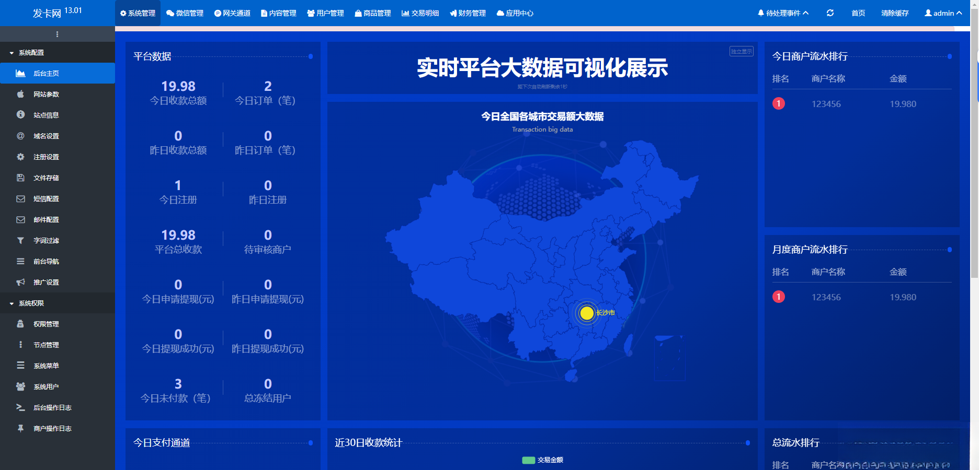Click the 站点信息 info icon
The height and width of the screenshot is (470, 979).
click(x=20, y=115)
